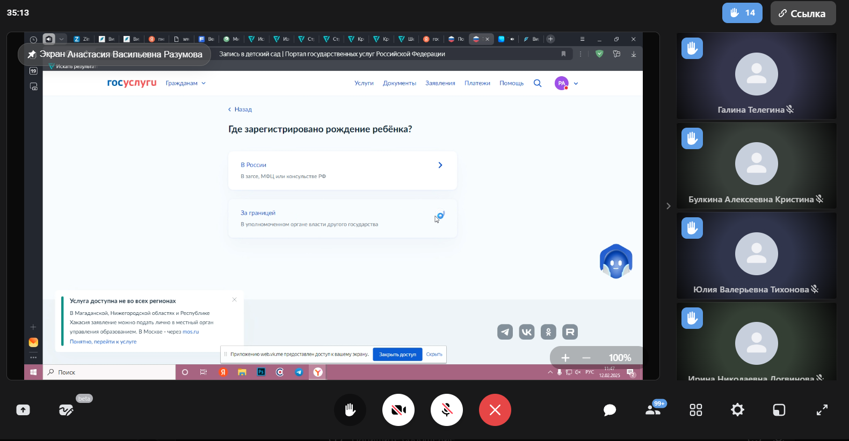Zoom out the shared screen with minus
Screen dimensions: 849x441
[586, 358]
